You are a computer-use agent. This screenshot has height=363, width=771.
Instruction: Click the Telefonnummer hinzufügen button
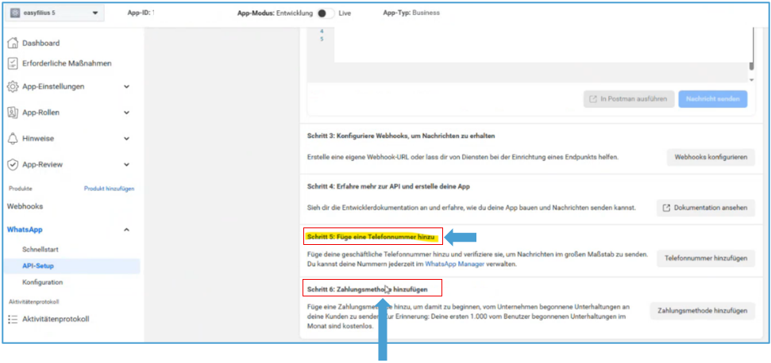(705, 258)
